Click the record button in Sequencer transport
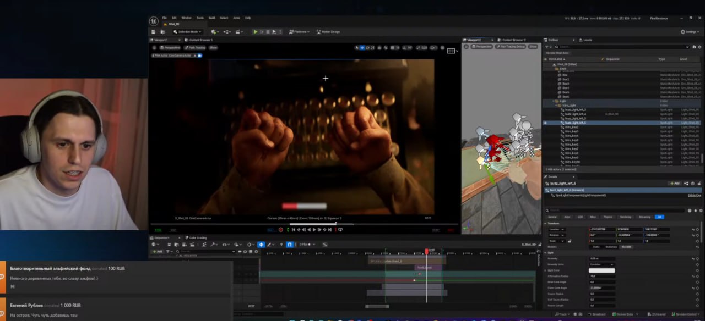The width and height of the screenshot is (705, 321). tap(281, 230)
